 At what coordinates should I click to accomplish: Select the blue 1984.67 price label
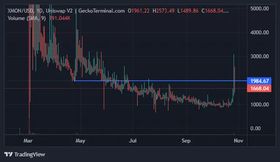click(x=259, y=81)
